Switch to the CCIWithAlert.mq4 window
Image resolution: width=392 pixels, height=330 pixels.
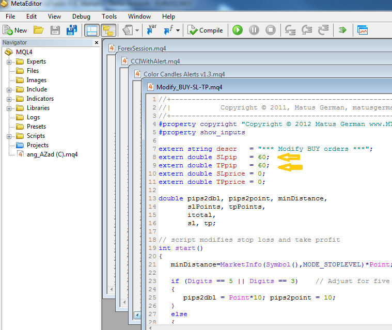[155, 61]
